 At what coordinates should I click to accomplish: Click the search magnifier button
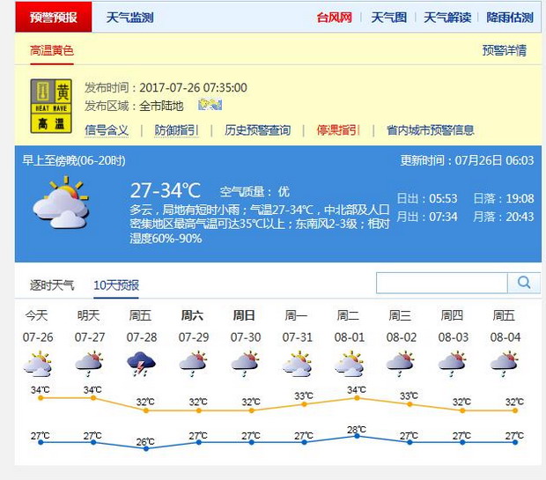(x=524, y=283)
